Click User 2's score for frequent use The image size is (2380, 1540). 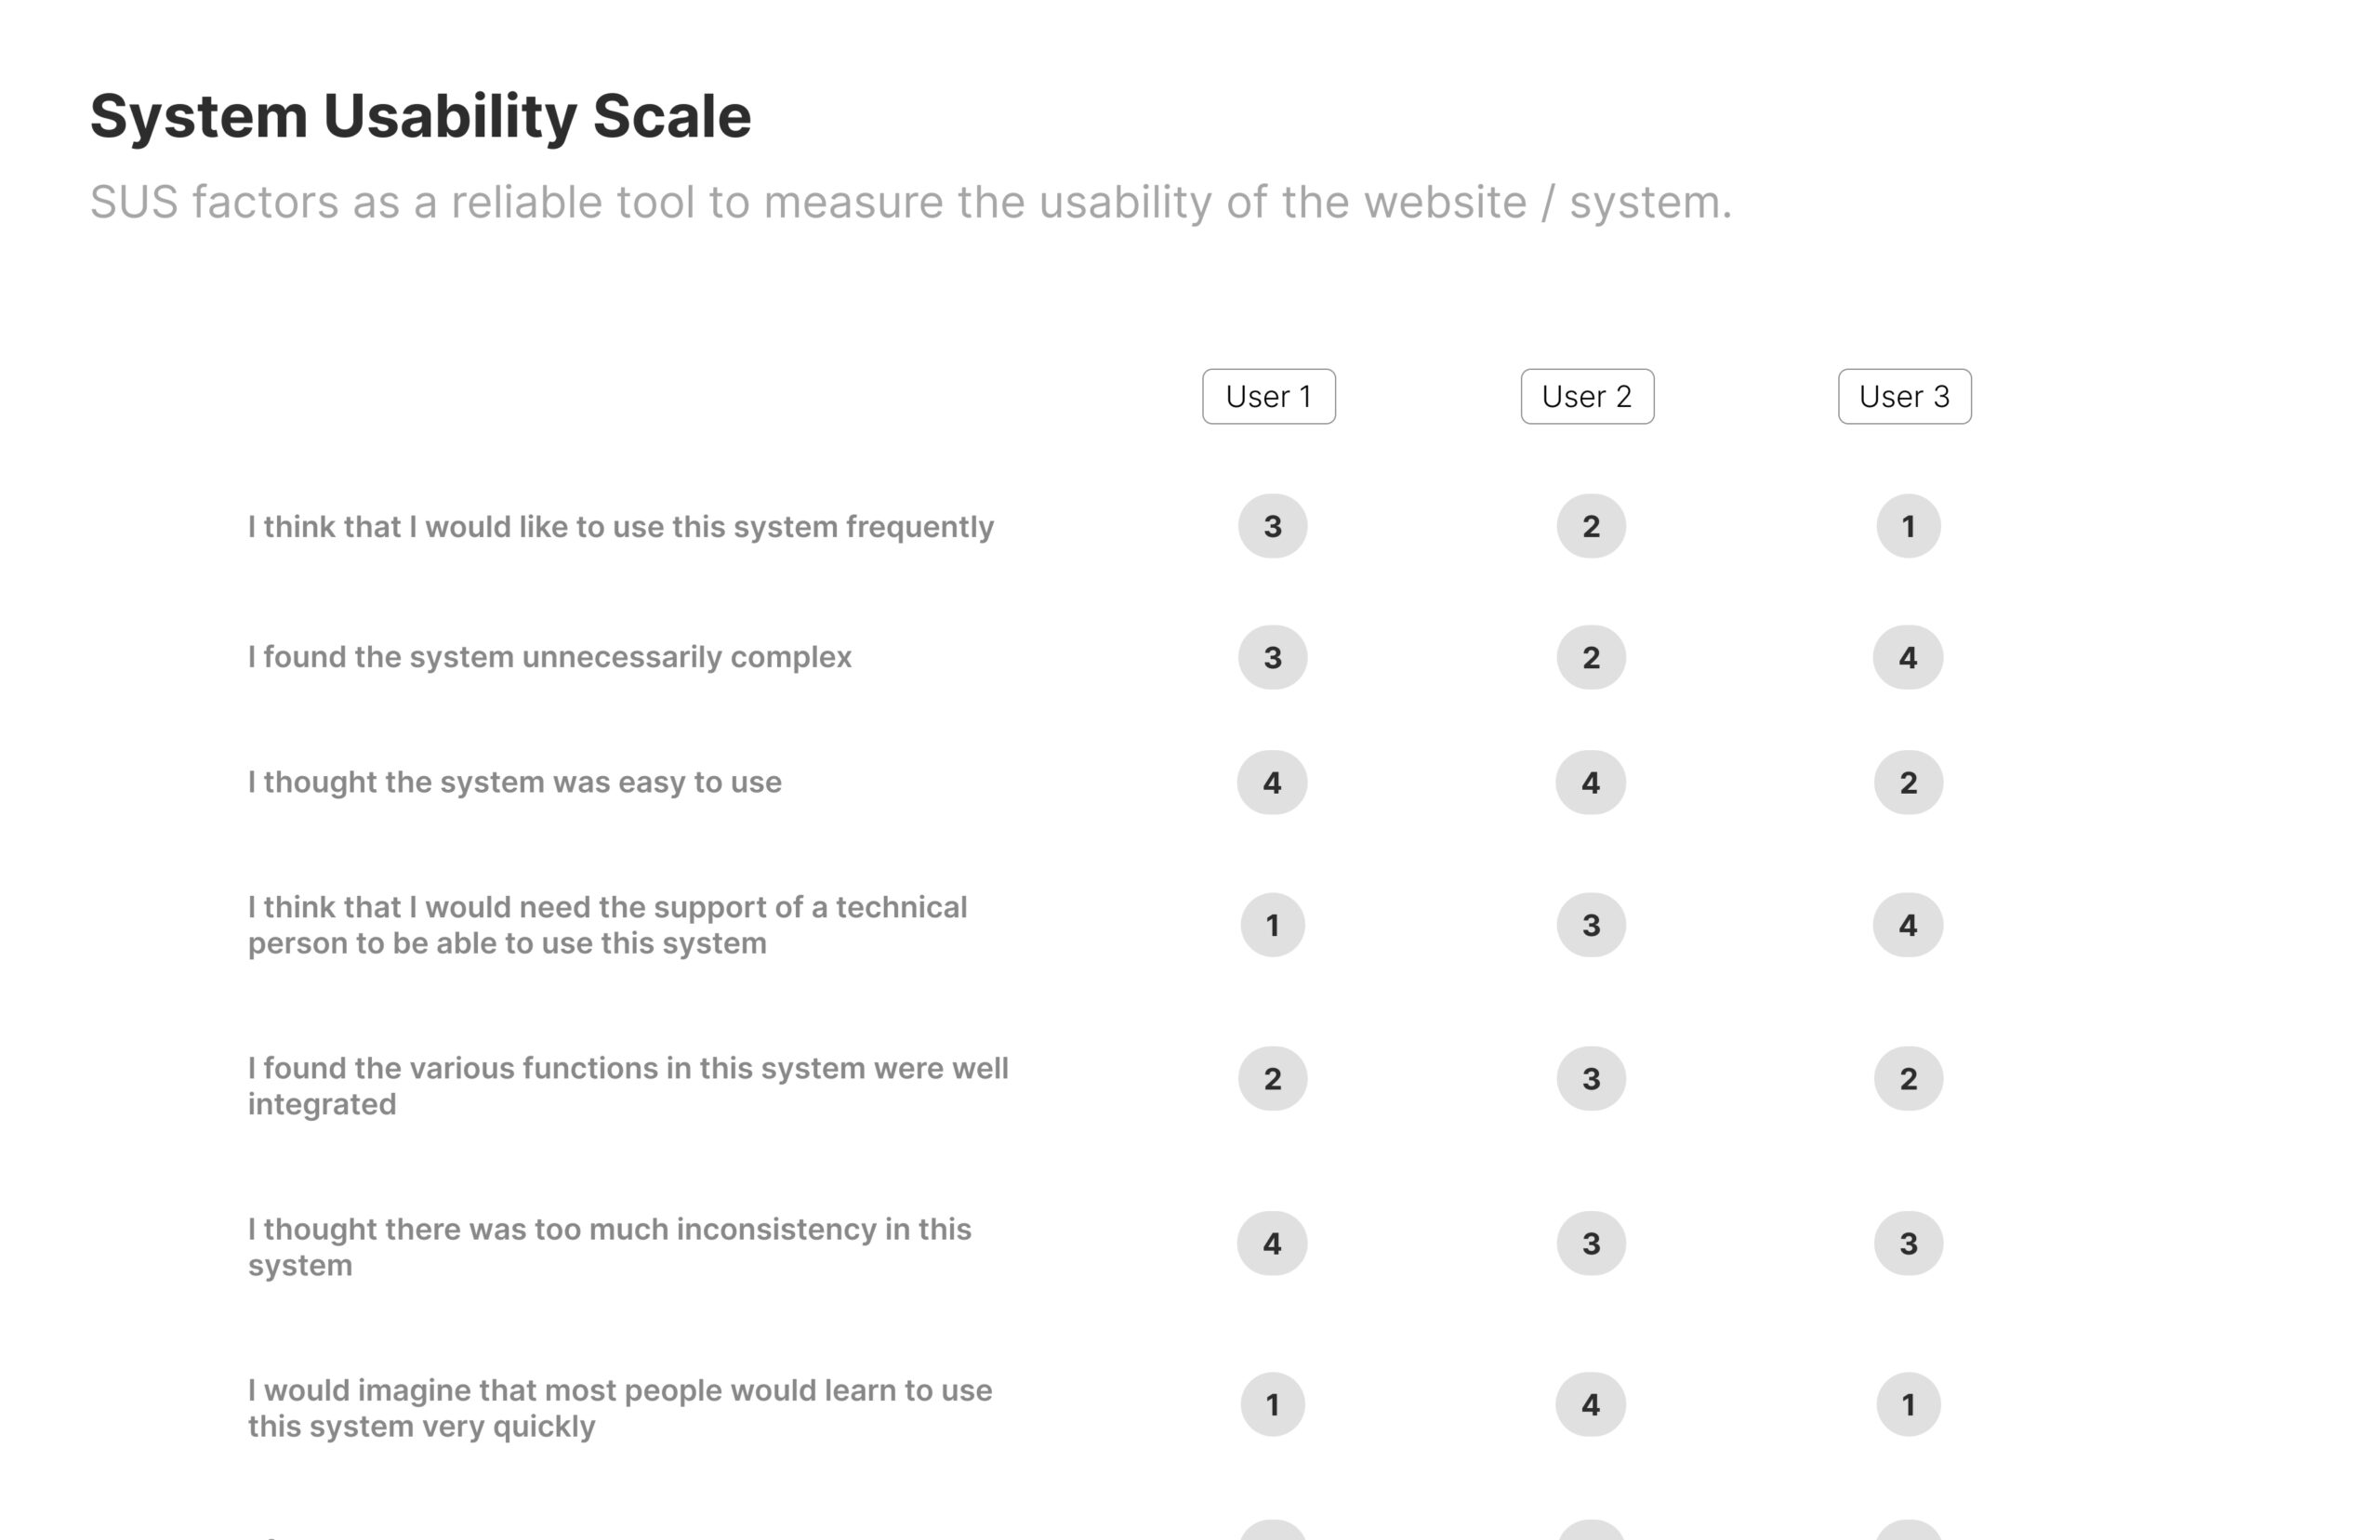(x=1590, y=526)
